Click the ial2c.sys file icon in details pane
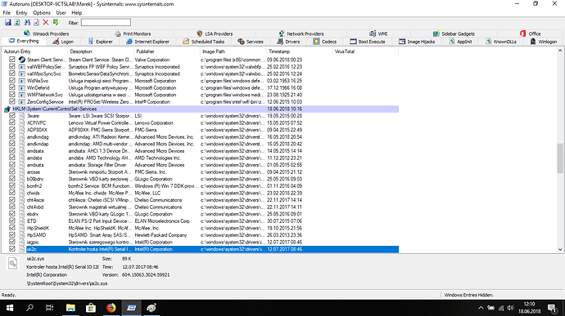The height and width of the screenshot is (316, 565). pos(12,264)
